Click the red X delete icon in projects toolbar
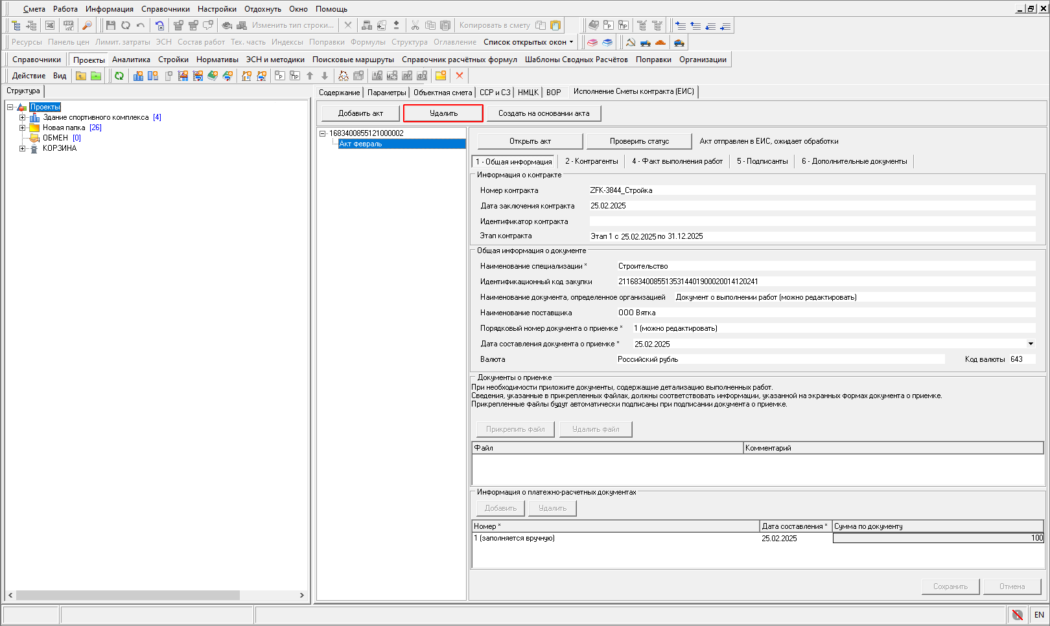The image size is (1050, 626). point(460,76)
